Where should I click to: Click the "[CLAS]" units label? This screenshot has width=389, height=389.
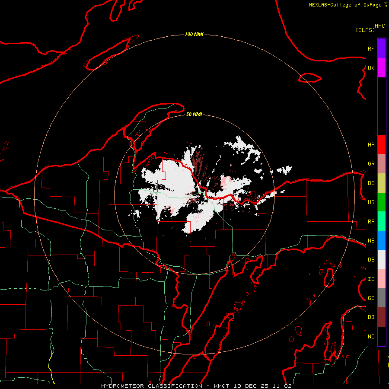[365, 30]
